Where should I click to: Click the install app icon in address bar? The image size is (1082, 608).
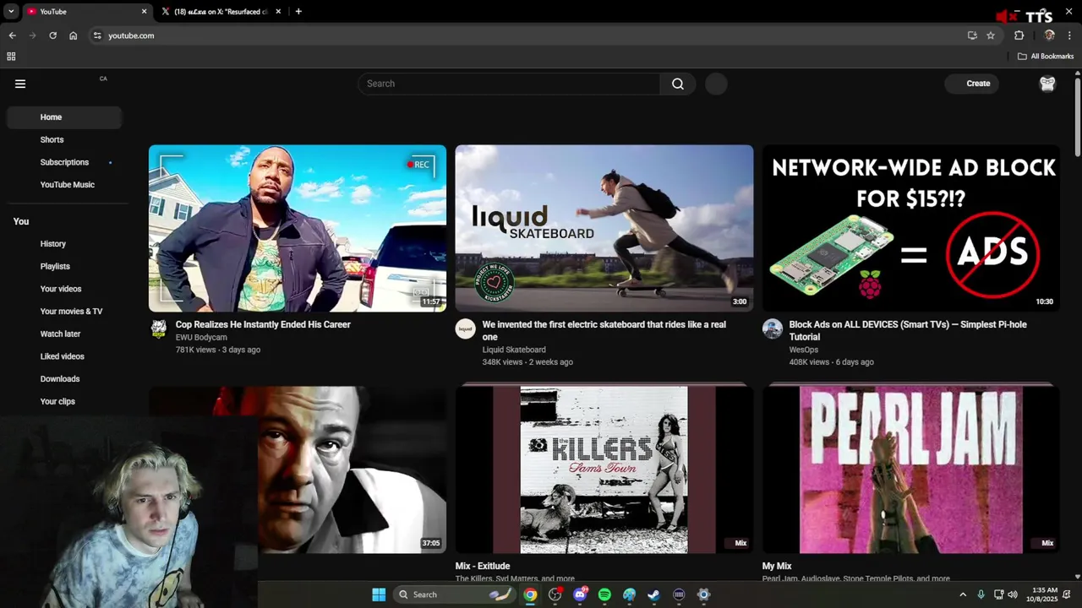(972, 35)
